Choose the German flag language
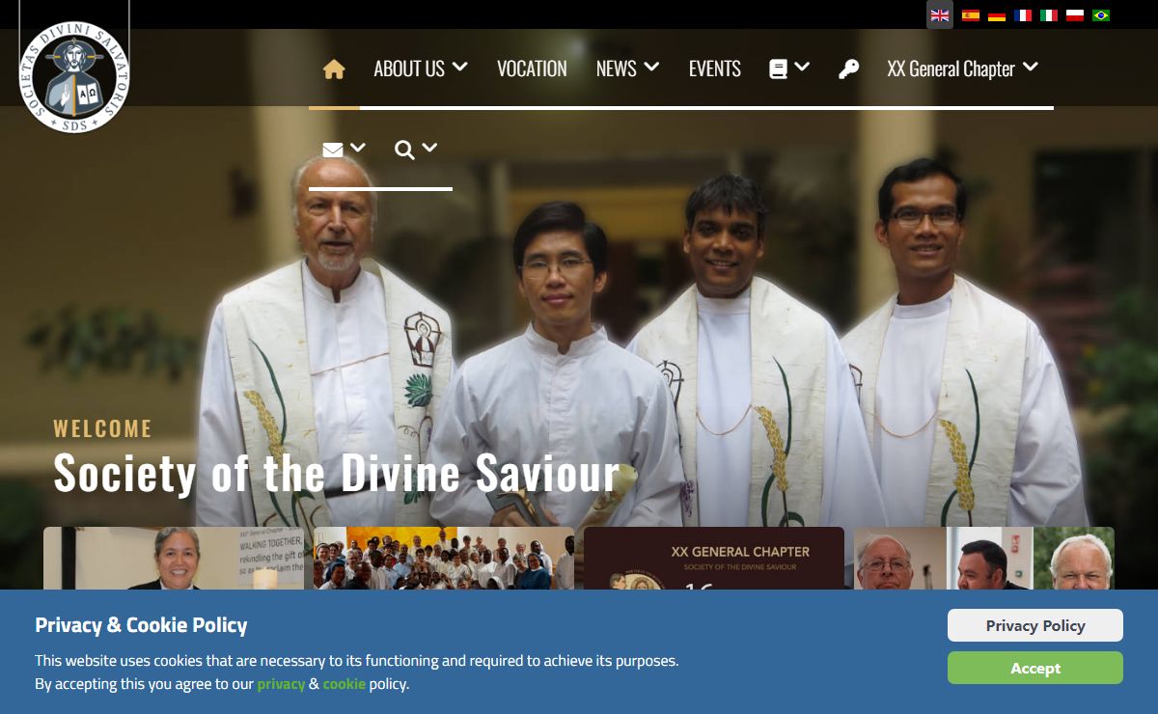Image resolution: width=1158 pixels, height=714 pixels. point(997,15)
